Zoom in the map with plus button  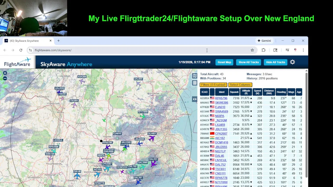coord(5,73)
